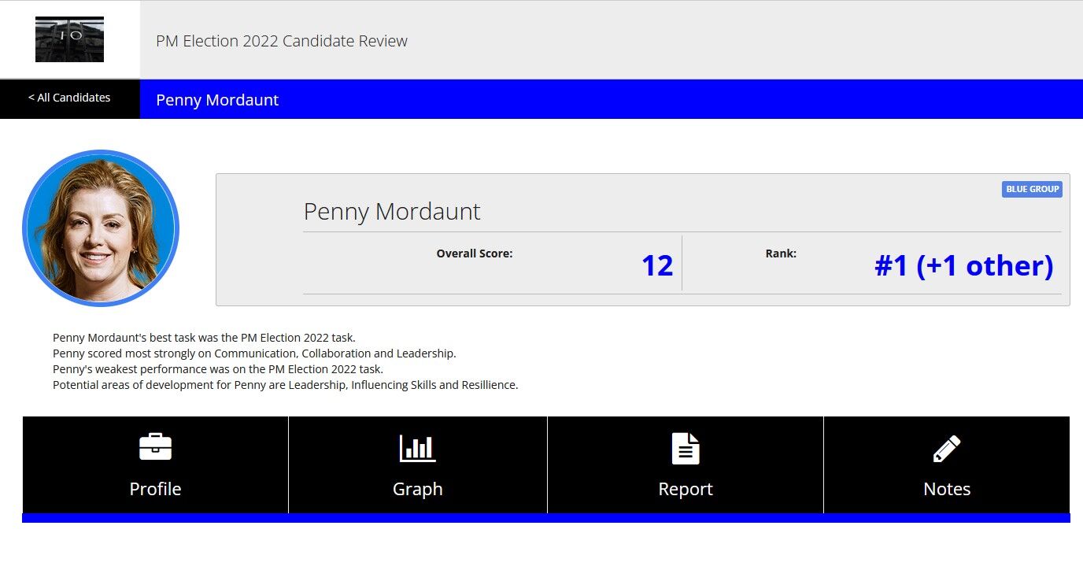Image resolution: width=1083 pixels, height=581 pixels.
Task: Open the Profile tab label
Action: (155, 489)
